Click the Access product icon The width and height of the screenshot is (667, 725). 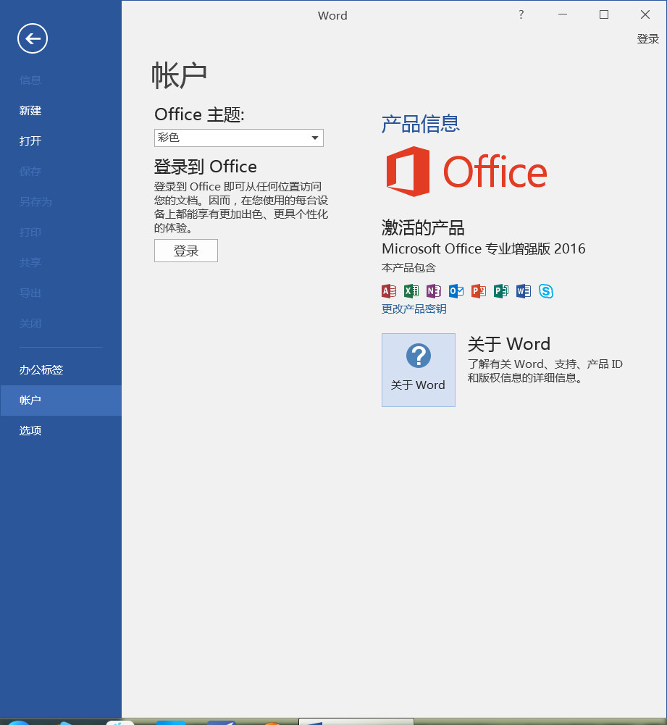tap(389, 291)
